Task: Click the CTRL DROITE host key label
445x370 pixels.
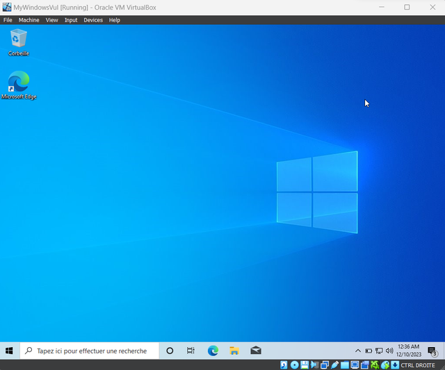Action: (x=418, y=365)
